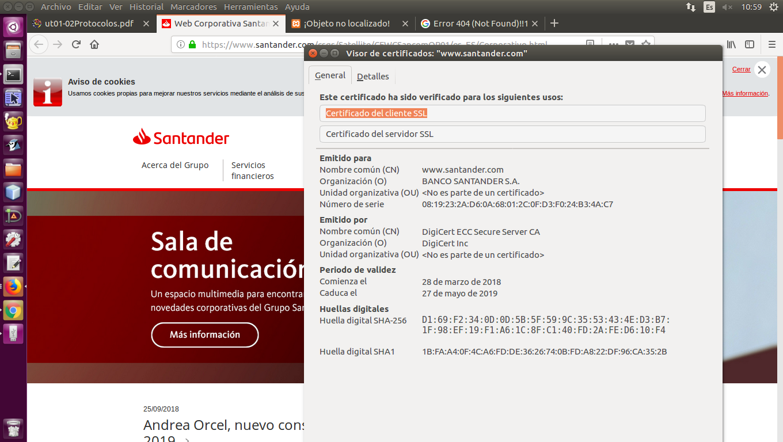
Task: Click the SHA1 fingerprint value
Action: [544, 352]
